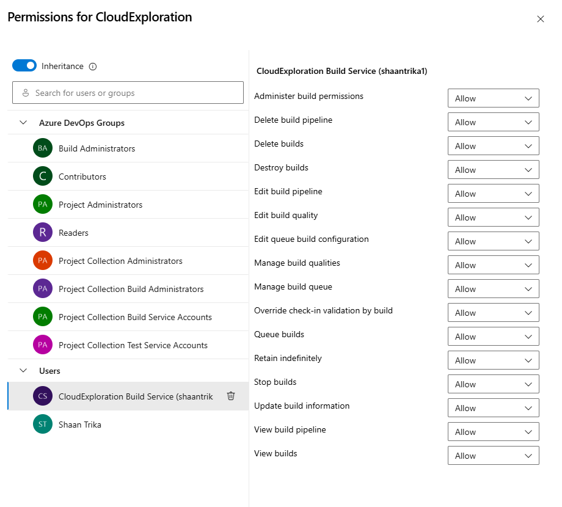Click the green PA avatar for Project Administrators
562x507 pixels.
(x=43, y=204)
